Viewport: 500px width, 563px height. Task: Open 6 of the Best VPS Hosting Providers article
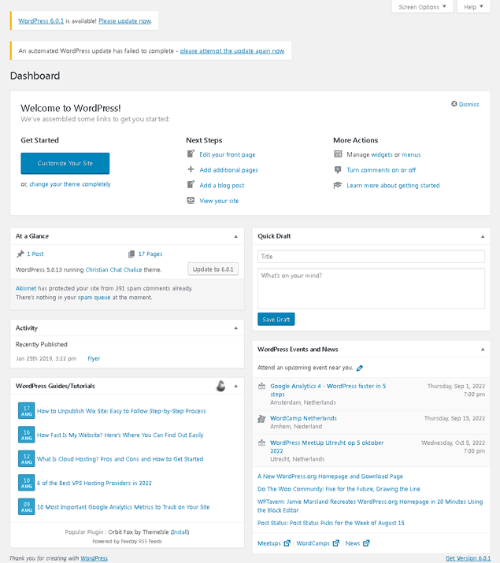click(x=94, y=483)
